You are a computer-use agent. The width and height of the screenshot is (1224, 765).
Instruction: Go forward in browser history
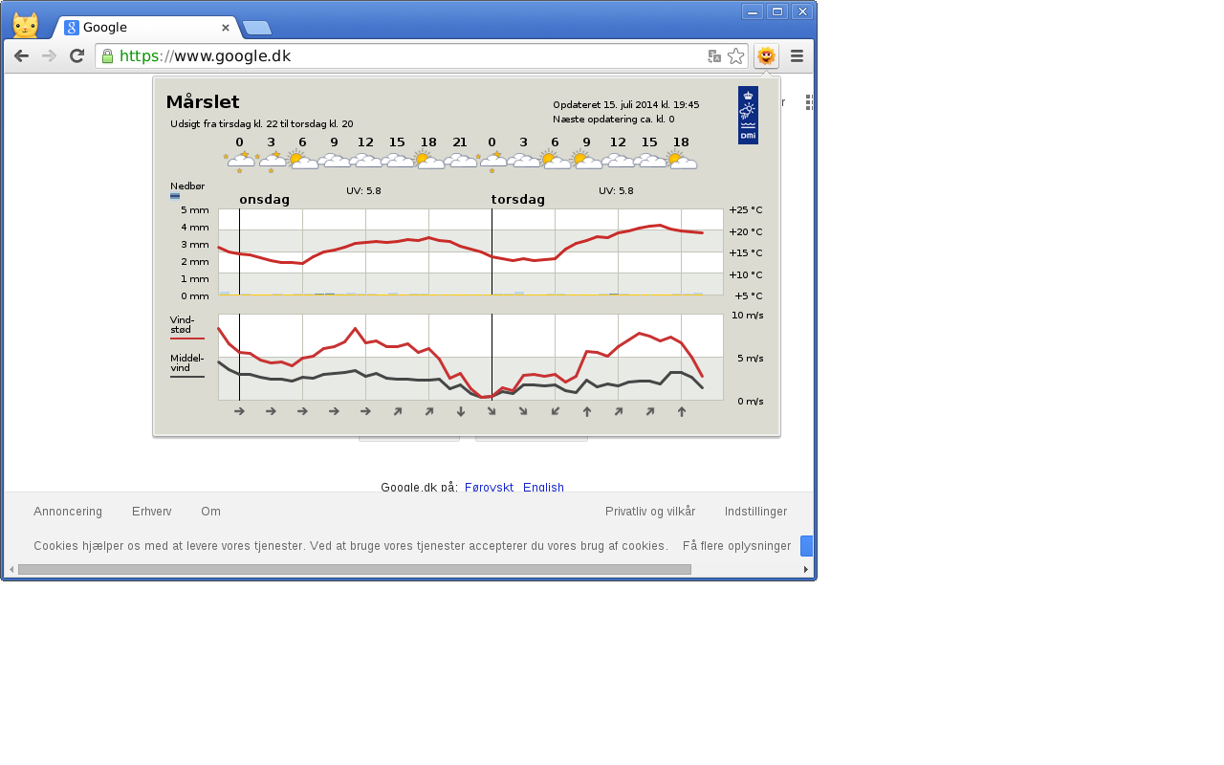[x=50, y=56]
